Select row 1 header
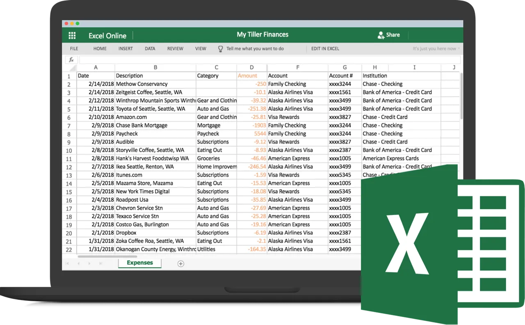The width and height of the screenshot is (525, 325). click(69, 76)
